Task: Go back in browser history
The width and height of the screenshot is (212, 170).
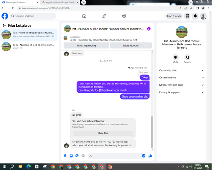Action: tap(3, 8)
